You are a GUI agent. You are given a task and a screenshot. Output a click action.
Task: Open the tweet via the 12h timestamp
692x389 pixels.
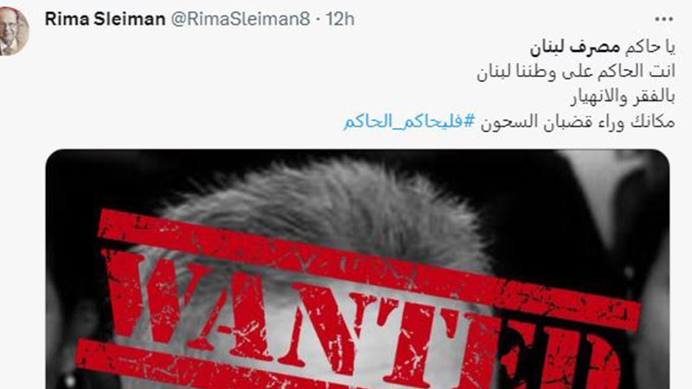(340, 19)
